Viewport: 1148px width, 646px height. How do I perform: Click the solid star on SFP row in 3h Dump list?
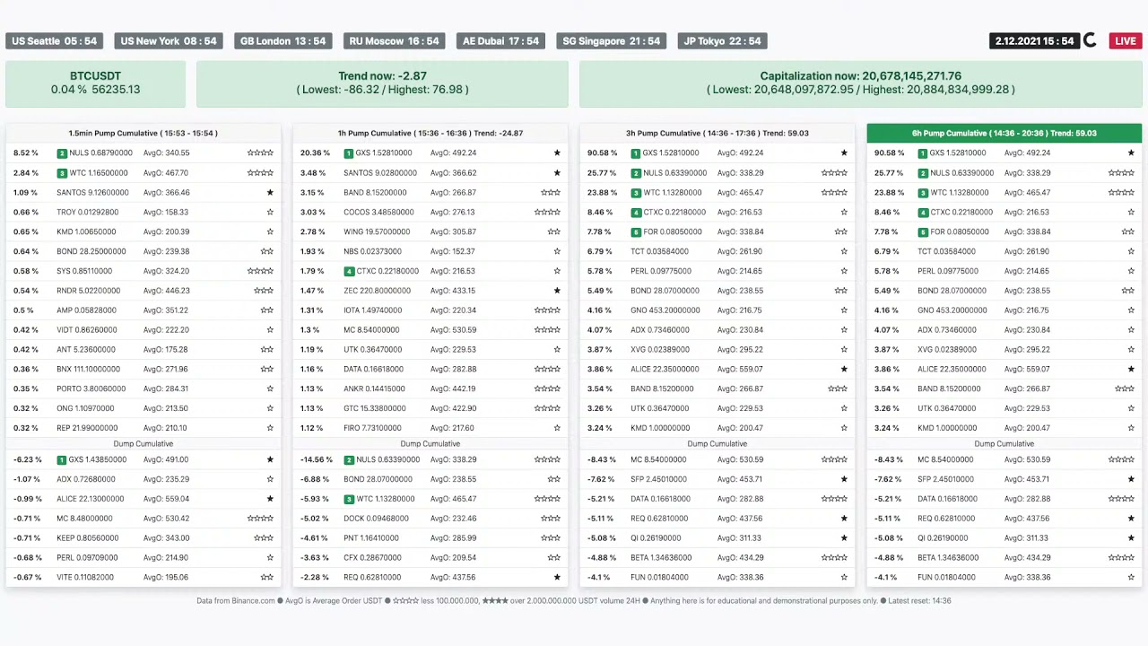(x=844, y=479)
